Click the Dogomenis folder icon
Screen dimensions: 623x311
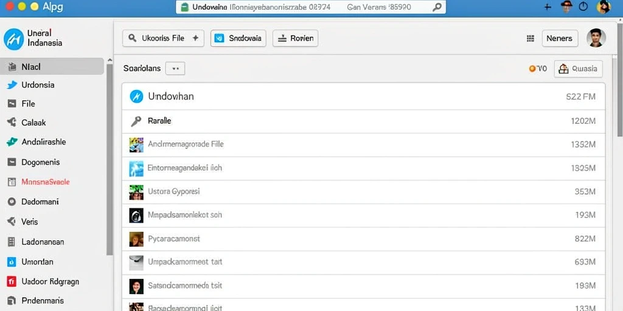[12, 162]
